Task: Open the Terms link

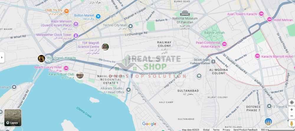Action: [x=216, y=130]
